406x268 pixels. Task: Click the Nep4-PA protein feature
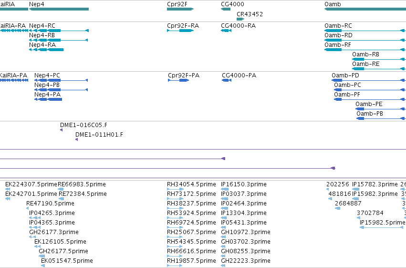(x=48, y=99)
